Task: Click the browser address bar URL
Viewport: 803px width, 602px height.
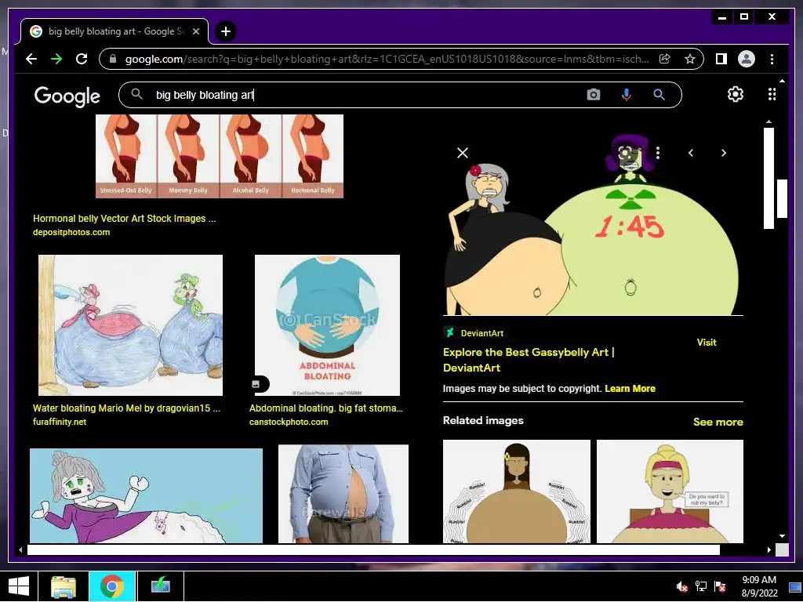Action: pyautogui.click(x=387, y=59)
